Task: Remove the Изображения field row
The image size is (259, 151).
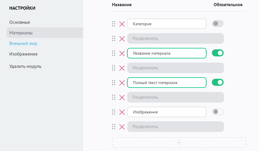Action: (122, 112)
